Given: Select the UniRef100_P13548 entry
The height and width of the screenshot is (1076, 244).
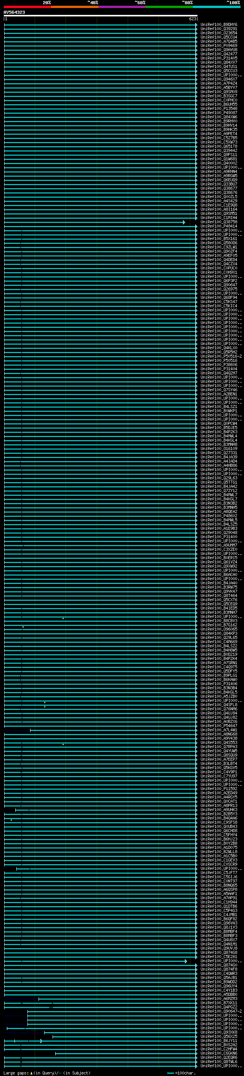Looking at the screenshot, I should pyautogui.click(x=219, y=109).
